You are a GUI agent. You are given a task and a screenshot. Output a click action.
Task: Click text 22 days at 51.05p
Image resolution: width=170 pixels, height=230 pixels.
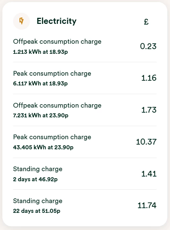[x=37, y=211]
